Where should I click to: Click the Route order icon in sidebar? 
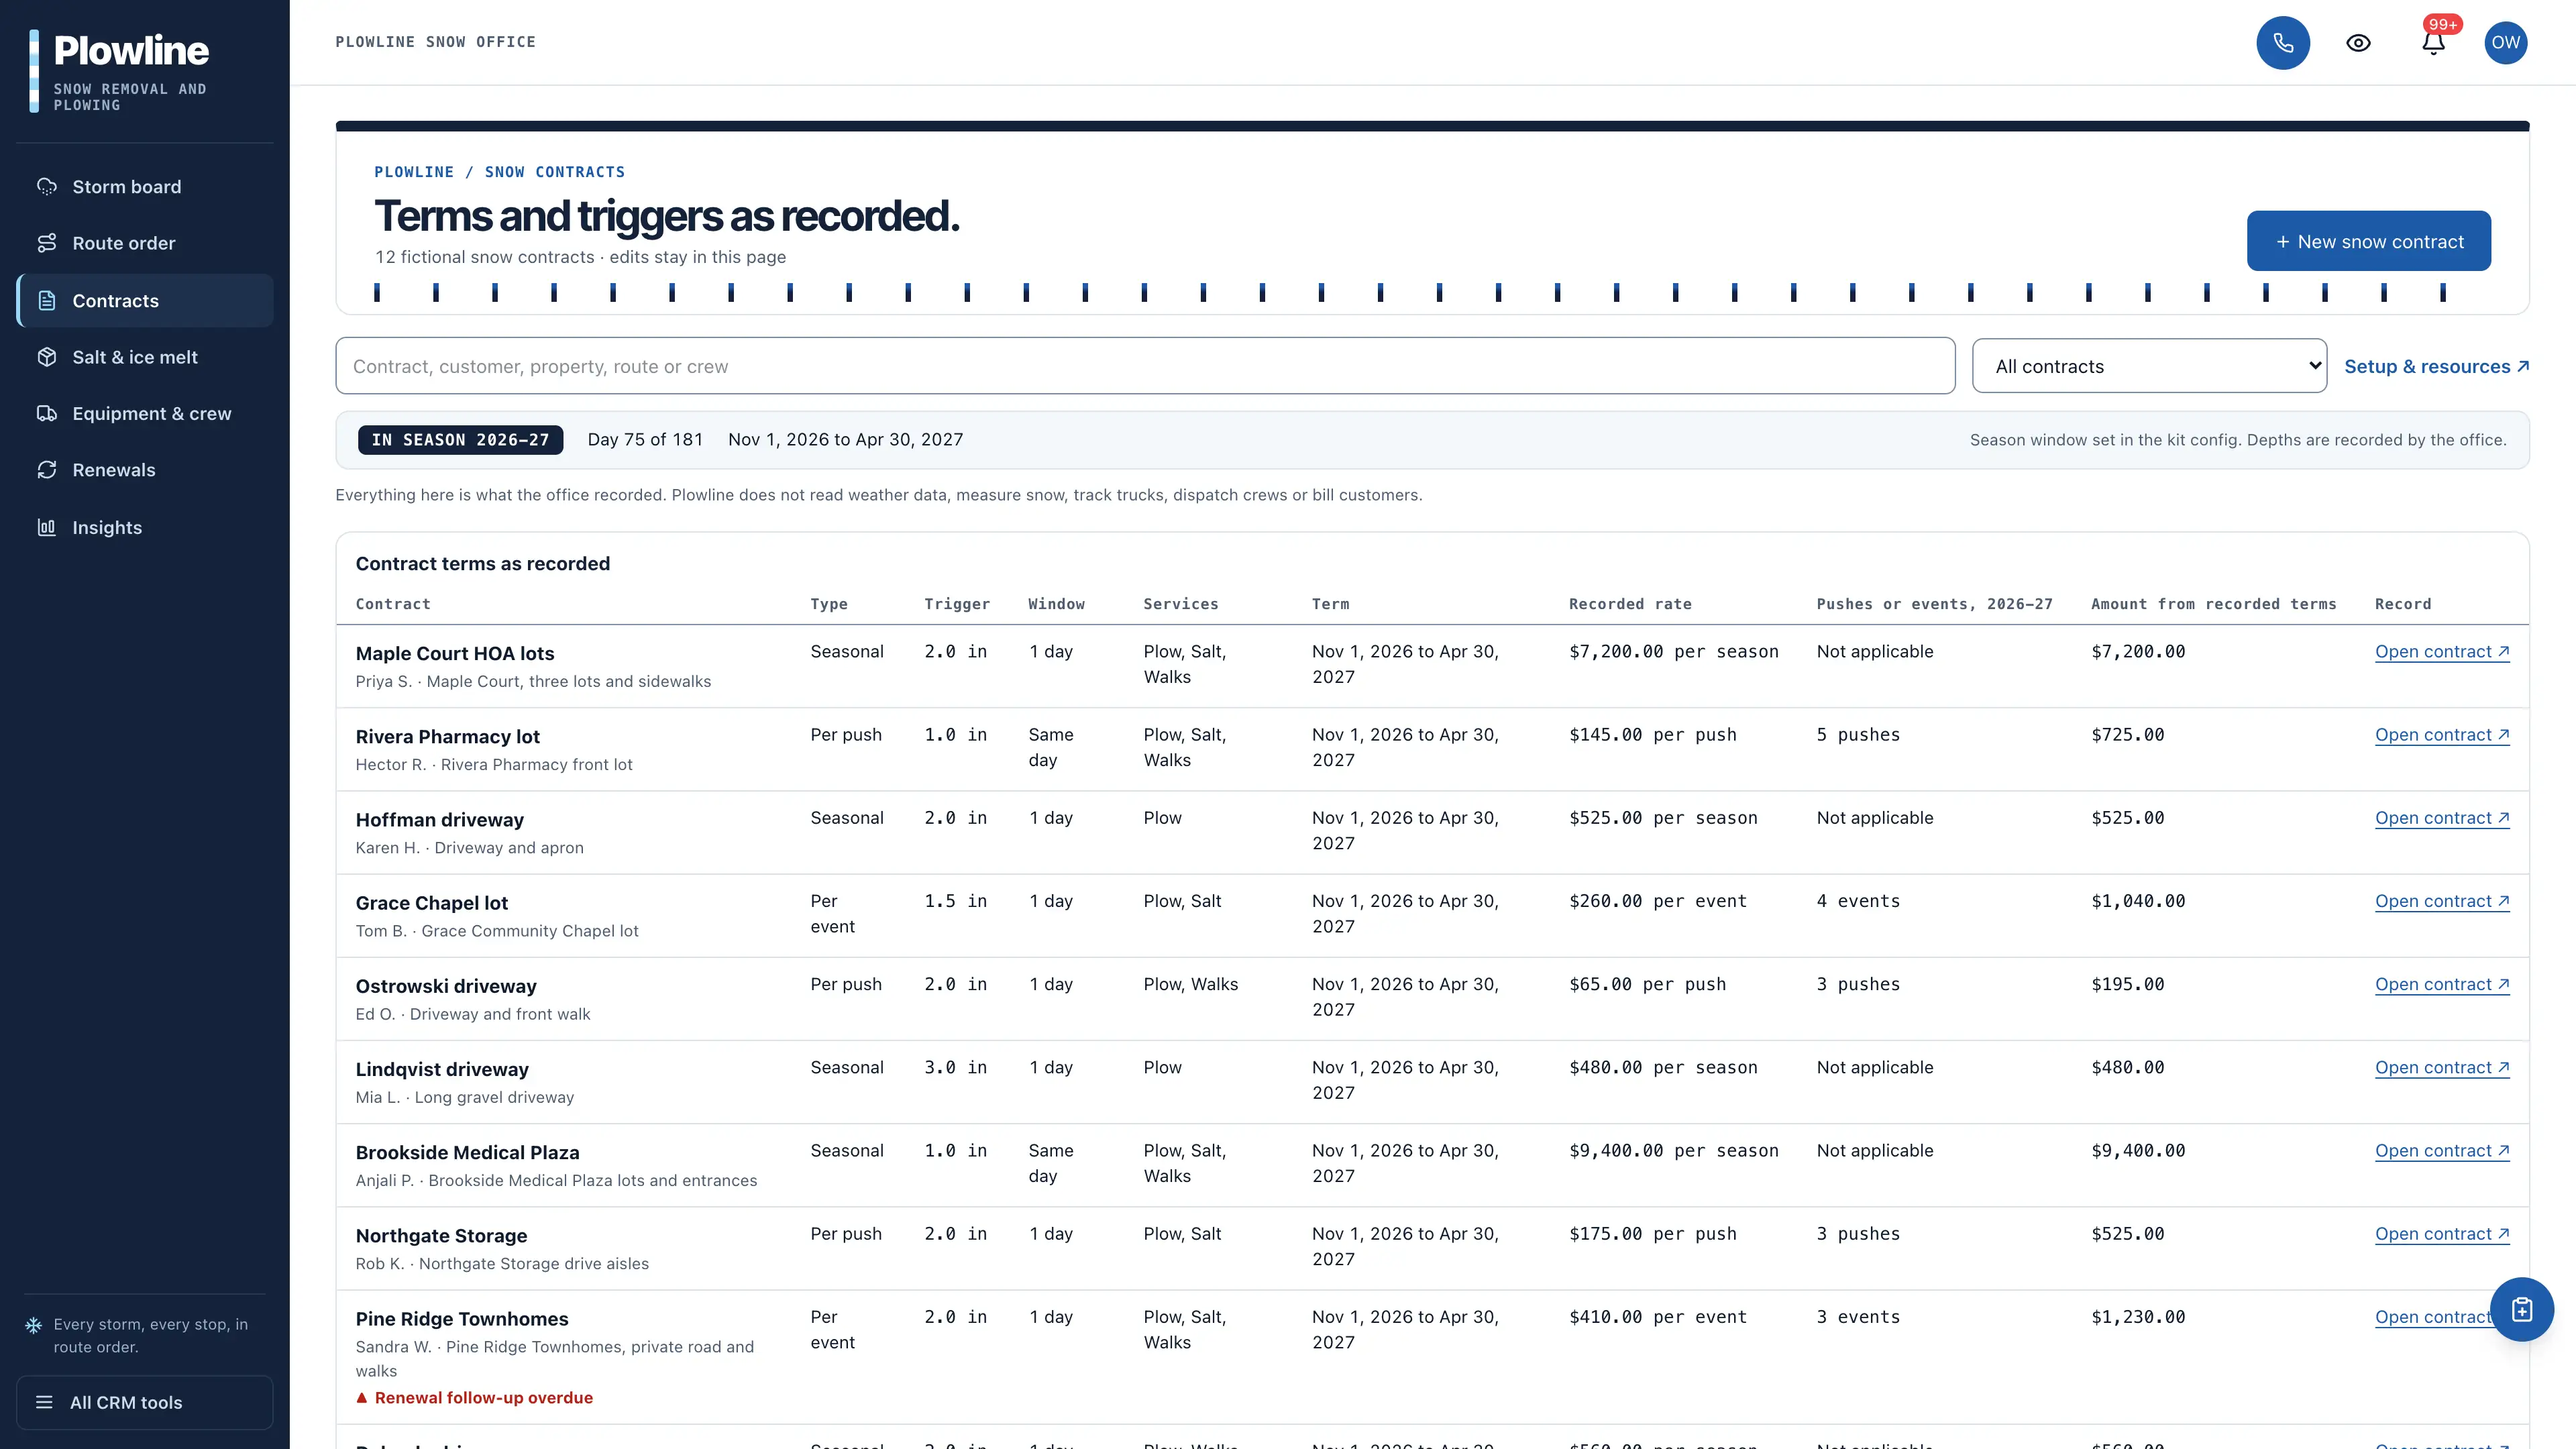(x=47, y=243)
